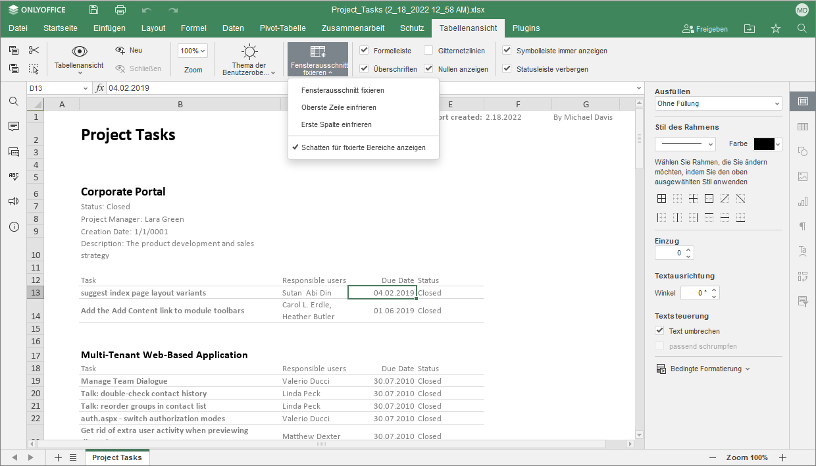Open the border line style dropdown

pyautogui.click(x=685, y=144)
